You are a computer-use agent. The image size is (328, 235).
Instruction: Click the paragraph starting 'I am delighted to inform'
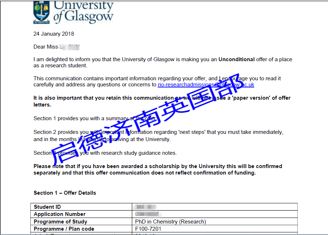[163, 63]
